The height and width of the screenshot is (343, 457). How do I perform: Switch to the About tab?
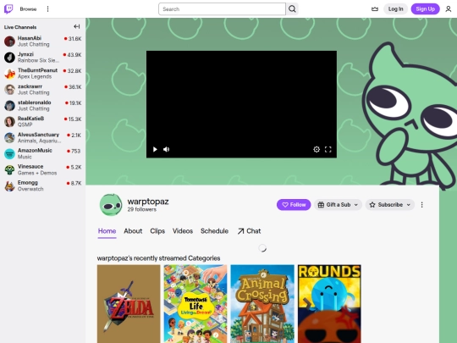pos(133,231)
